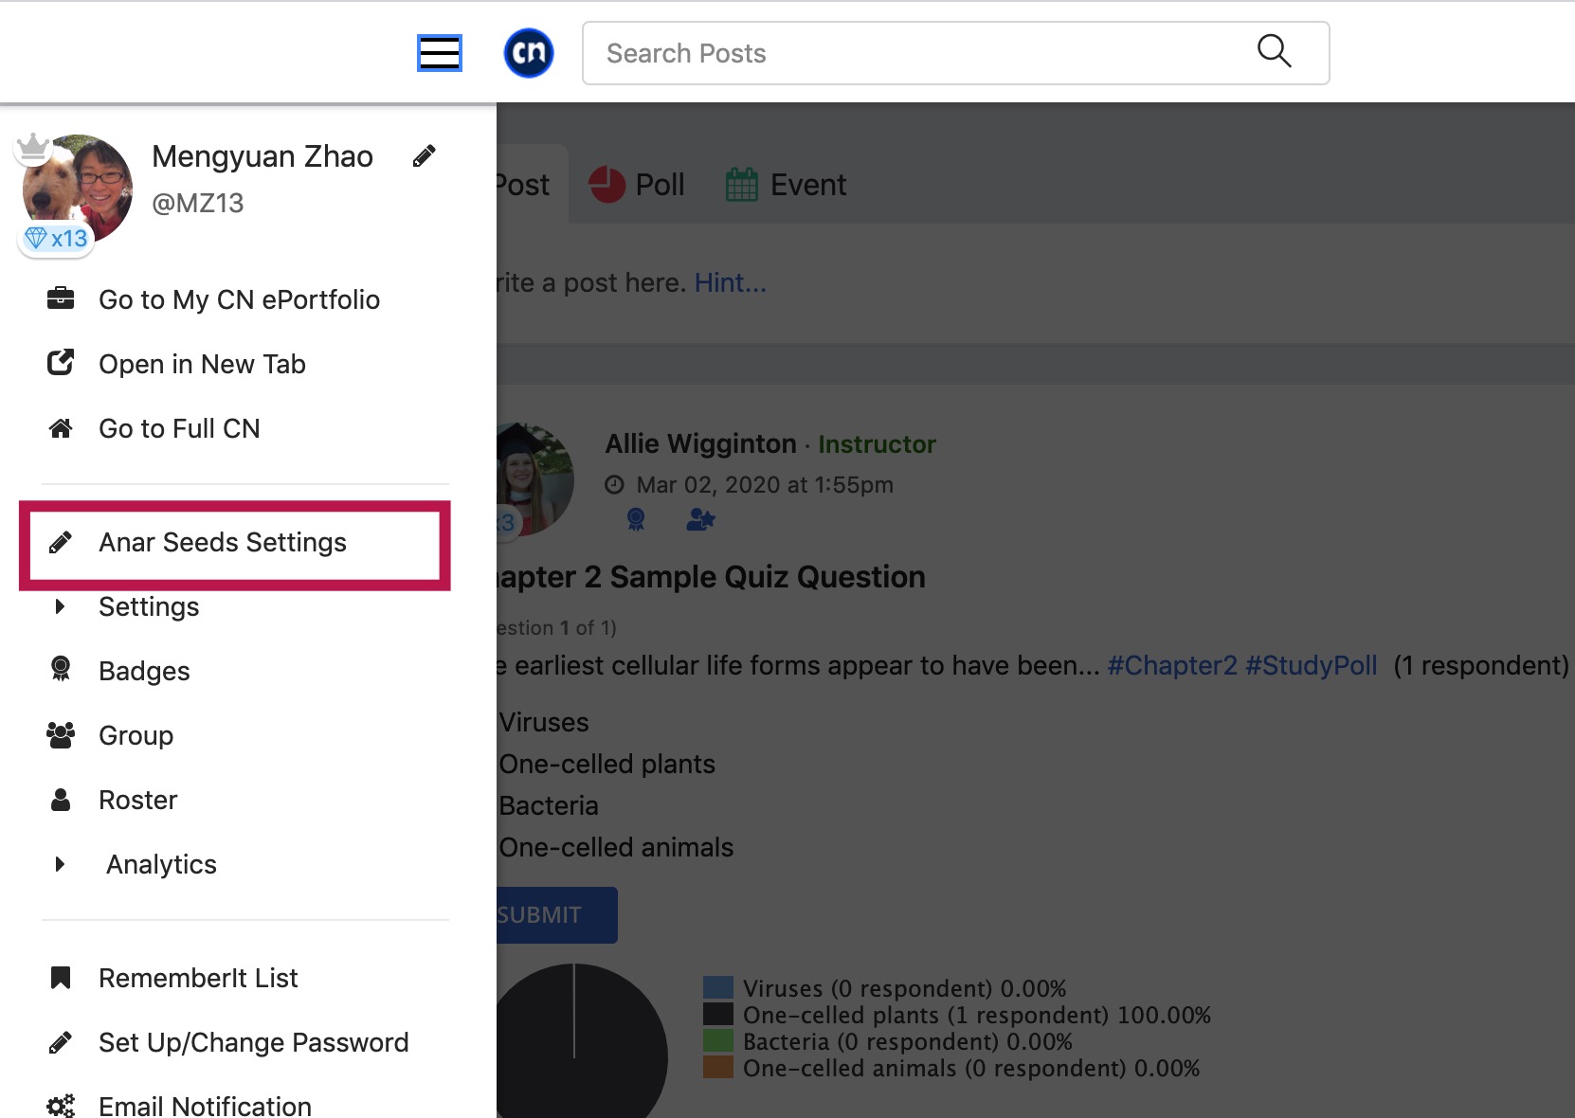Open the RememberIt List
The image size is (1575, 1118).
198,978
